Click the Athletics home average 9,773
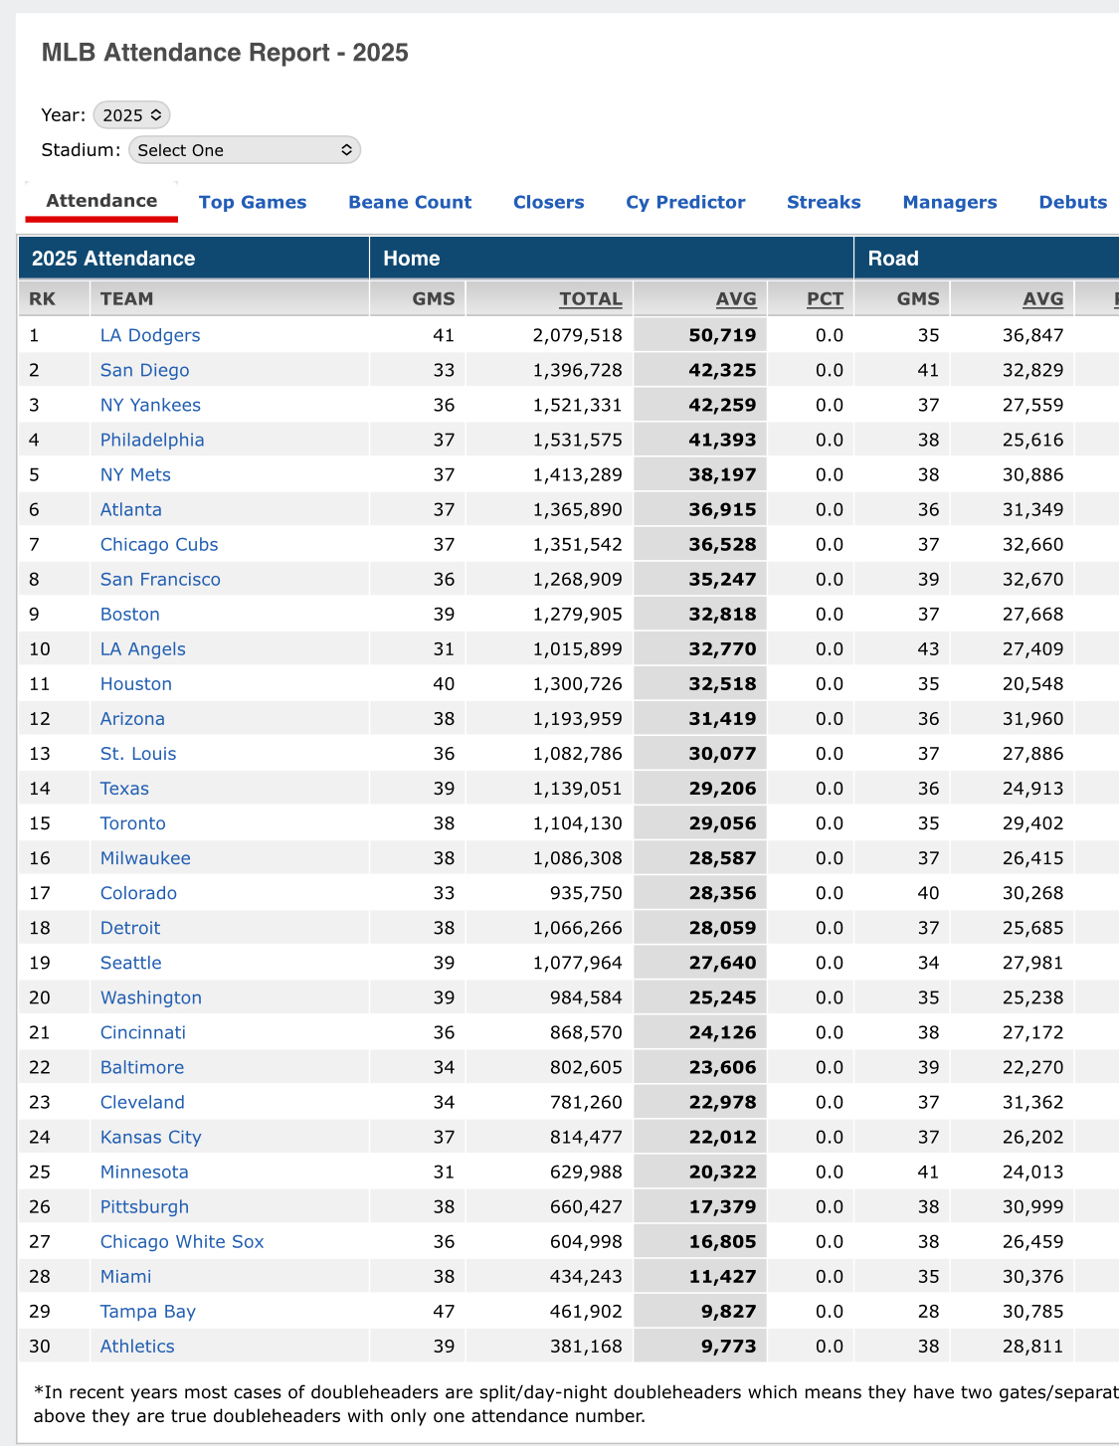The height and width of the screenshot is (1446, 1119). (729, 1346)
